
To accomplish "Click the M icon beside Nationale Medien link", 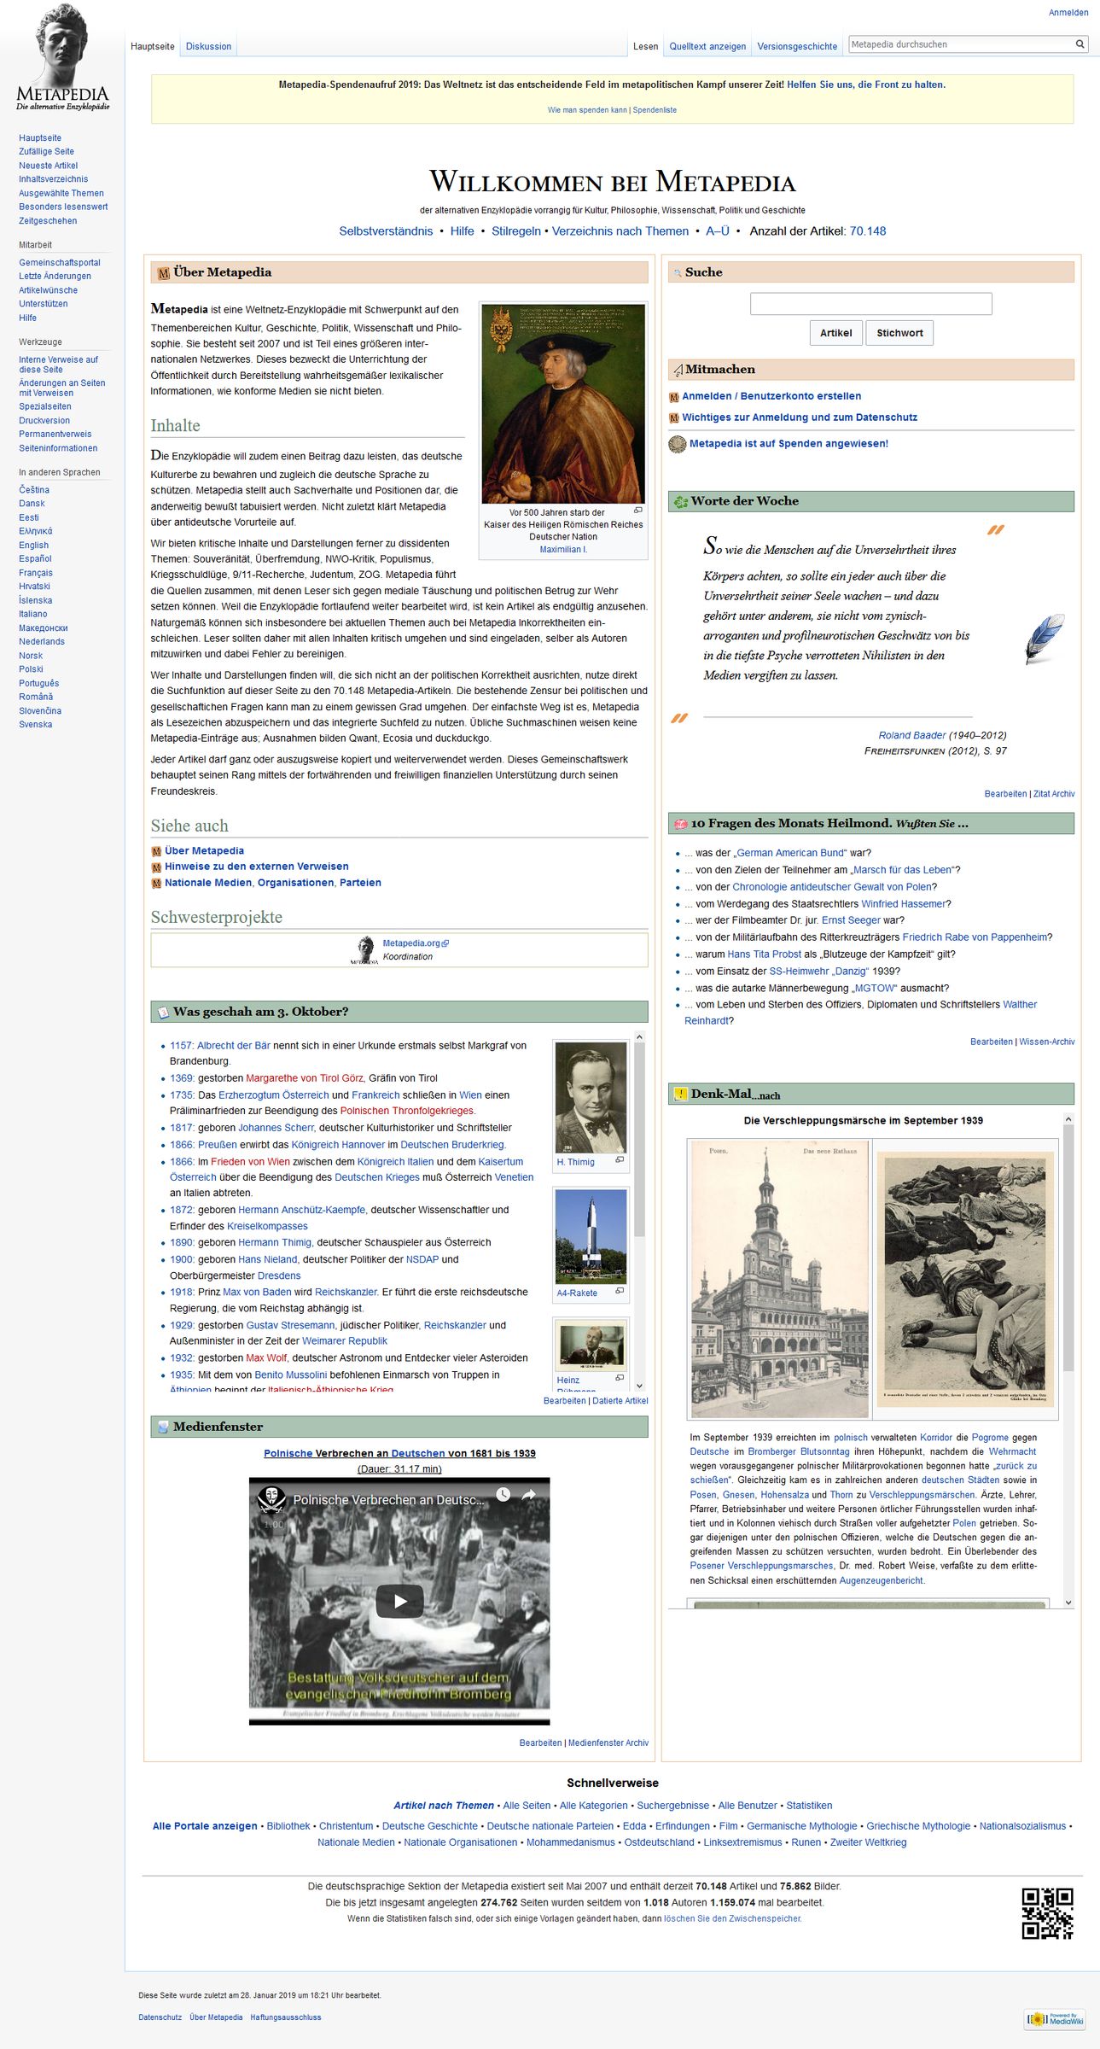I will [156, 884].
